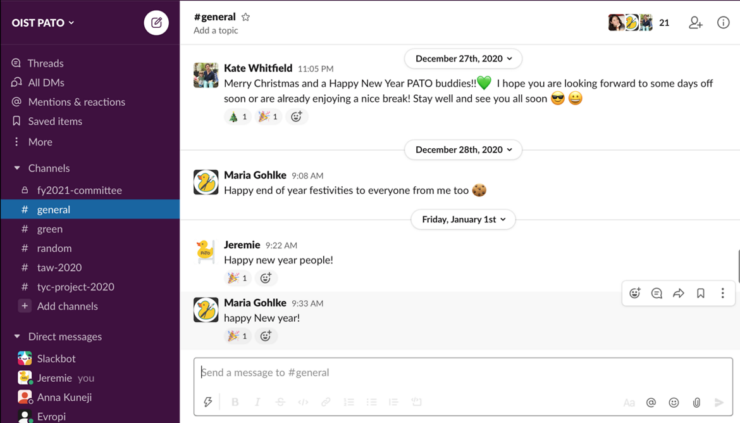Viewport: 740px width, 423px height.
Task: Click the attach file paperclip icon
Action: point(696,402)
